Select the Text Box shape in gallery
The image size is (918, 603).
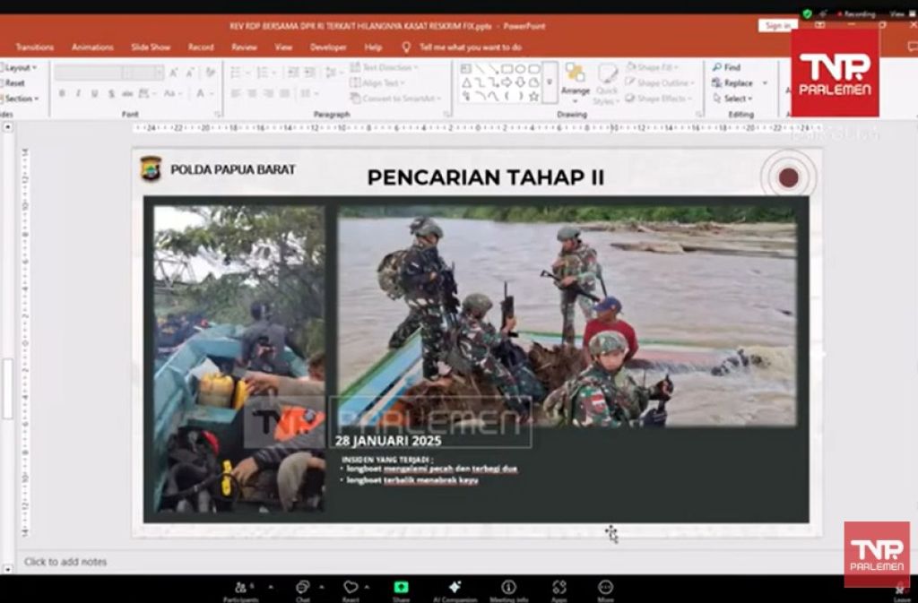tap(466, 69)
